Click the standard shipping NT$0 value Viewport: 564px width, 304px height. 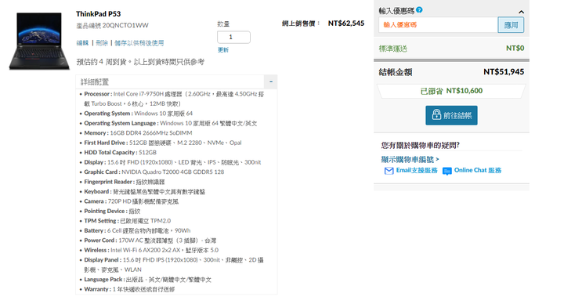point(515,49)
